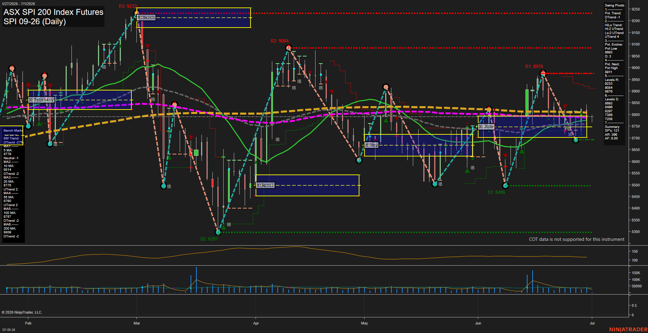
Task: Select the 1/27/2026 - 7/1/2026 date range text
Action: click(x=18, y=4)
